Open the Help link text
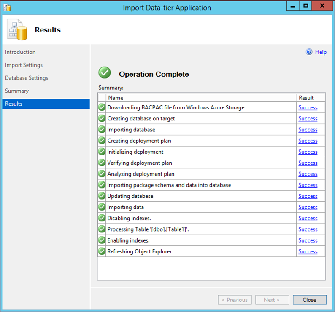 [x=321, y=52]
